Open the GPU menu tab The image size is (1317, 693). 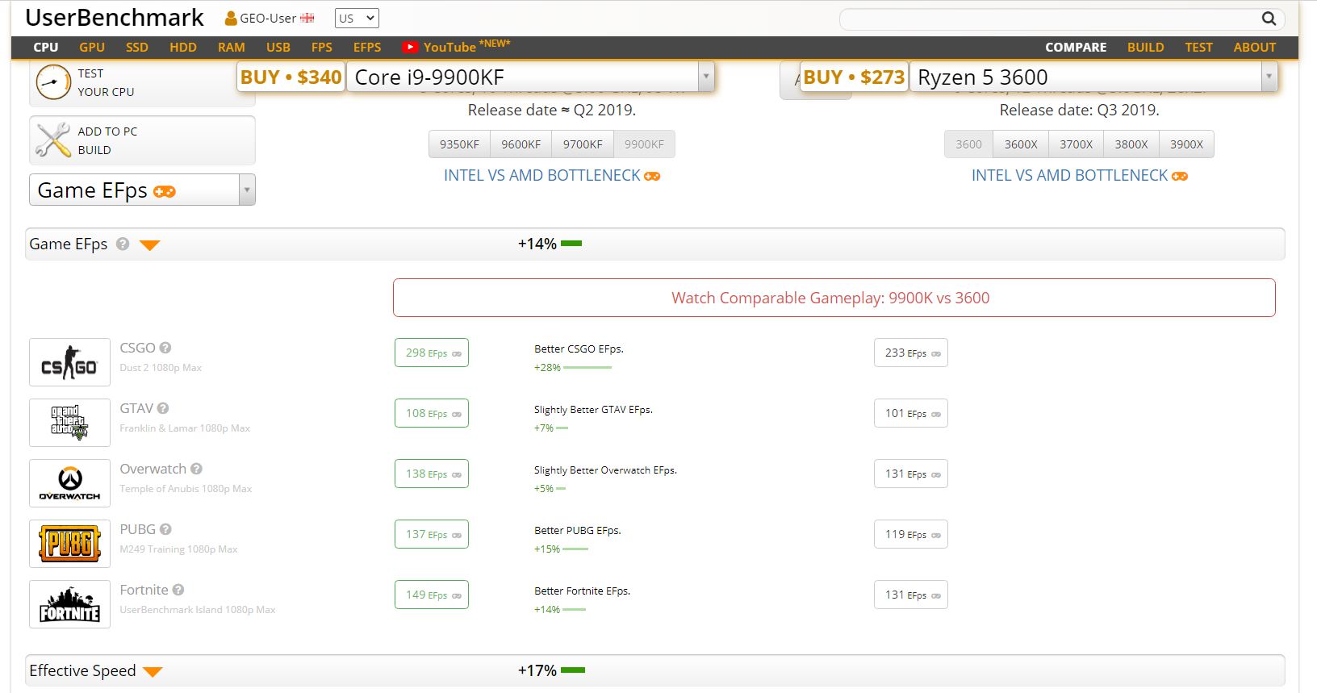click(x=92, y=48)
